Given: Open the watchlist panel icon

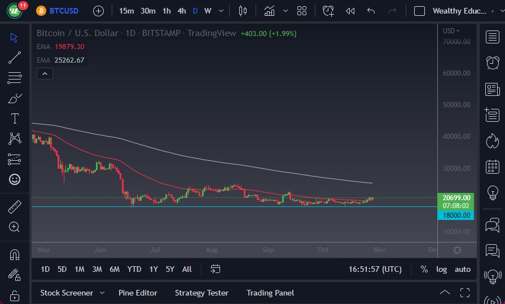Looking at the screenshot, I should [492, 37].
